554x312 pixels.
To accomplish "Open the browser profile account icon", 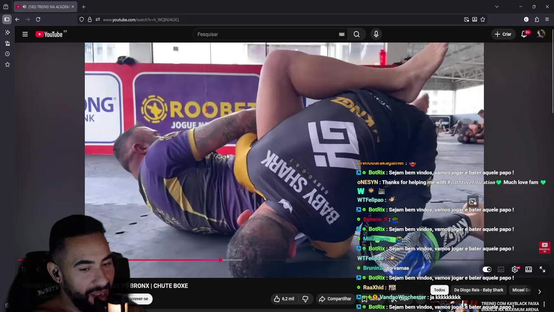I will (x=526, y=19).
